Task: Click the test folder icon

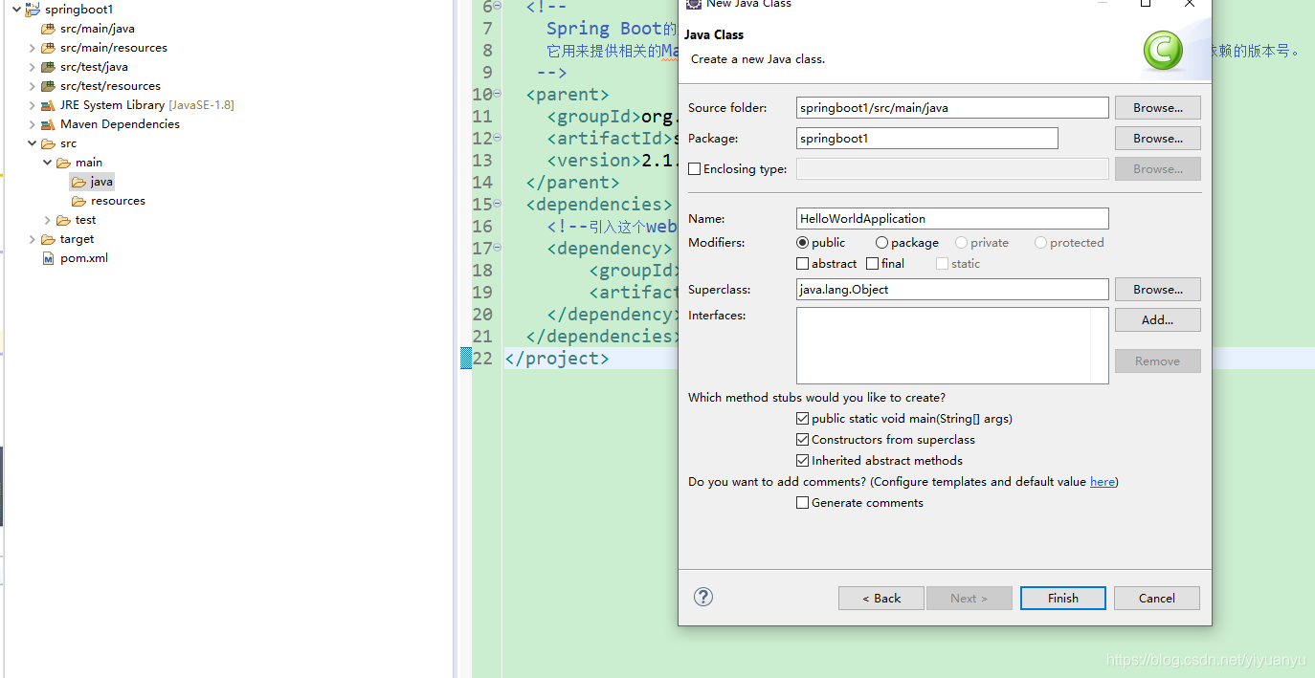Action: [x=63, y=220]
